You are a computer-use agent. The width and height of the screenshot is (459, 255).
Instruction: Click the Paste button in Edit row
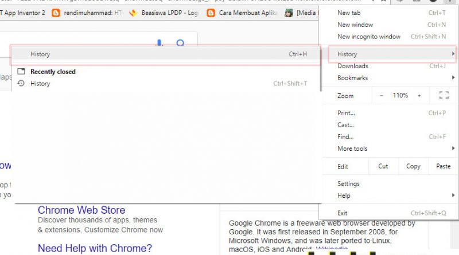tap(443, 166)
